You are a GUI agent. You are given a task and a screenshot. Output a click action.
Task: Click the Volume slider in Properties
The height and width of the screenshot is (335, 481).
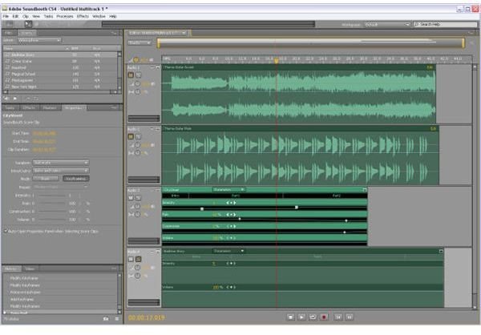[x=51, y=220]
